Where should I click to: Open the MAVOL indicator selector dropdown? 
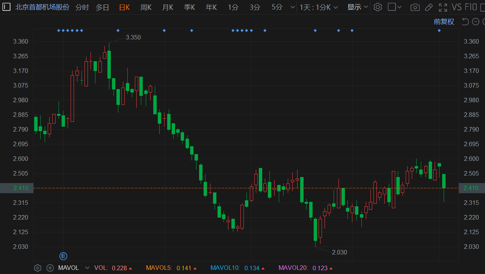pos(87,268)
